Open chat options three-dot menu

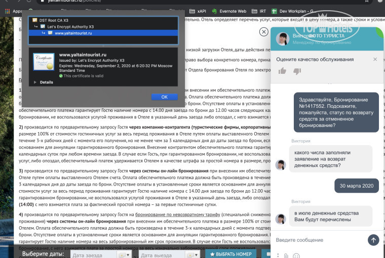pos(278,255)
